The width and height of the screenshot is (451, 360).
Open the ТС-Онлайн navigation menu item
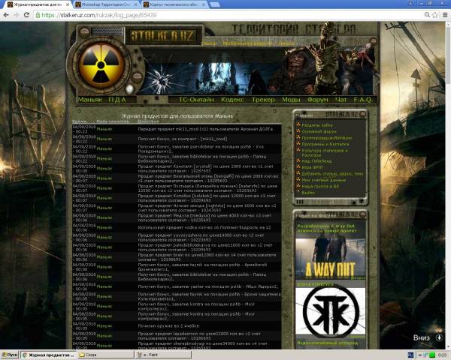point(196,99)
